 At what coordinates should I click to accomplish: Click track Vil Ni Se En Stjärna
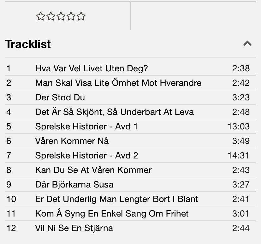click(x=131, y=228)
